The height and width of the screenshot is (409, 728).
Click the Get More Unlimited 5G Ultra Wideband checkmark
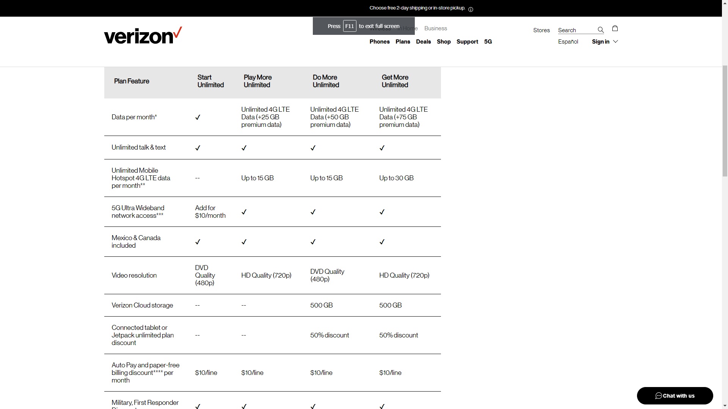(382, 212)
